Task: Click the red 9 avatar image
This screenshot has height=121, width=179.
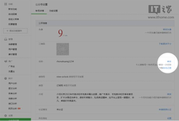Action: [x=62, y=33]
